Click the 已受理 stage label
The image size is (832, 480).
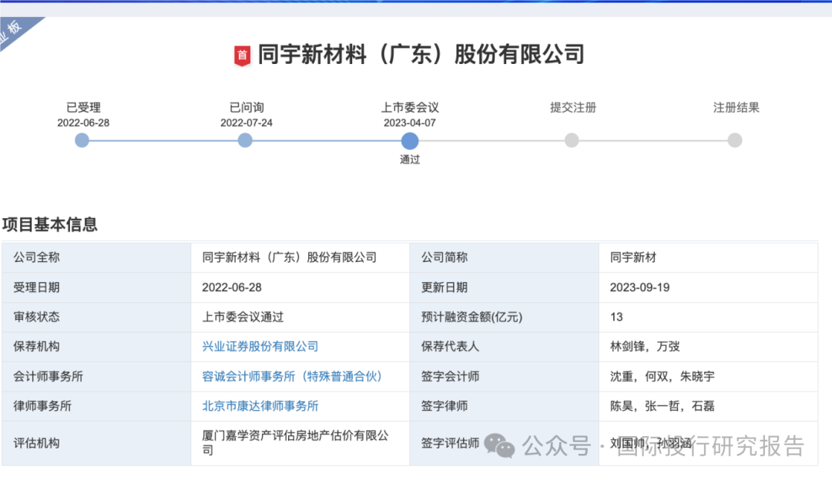(x=83, y=108)
